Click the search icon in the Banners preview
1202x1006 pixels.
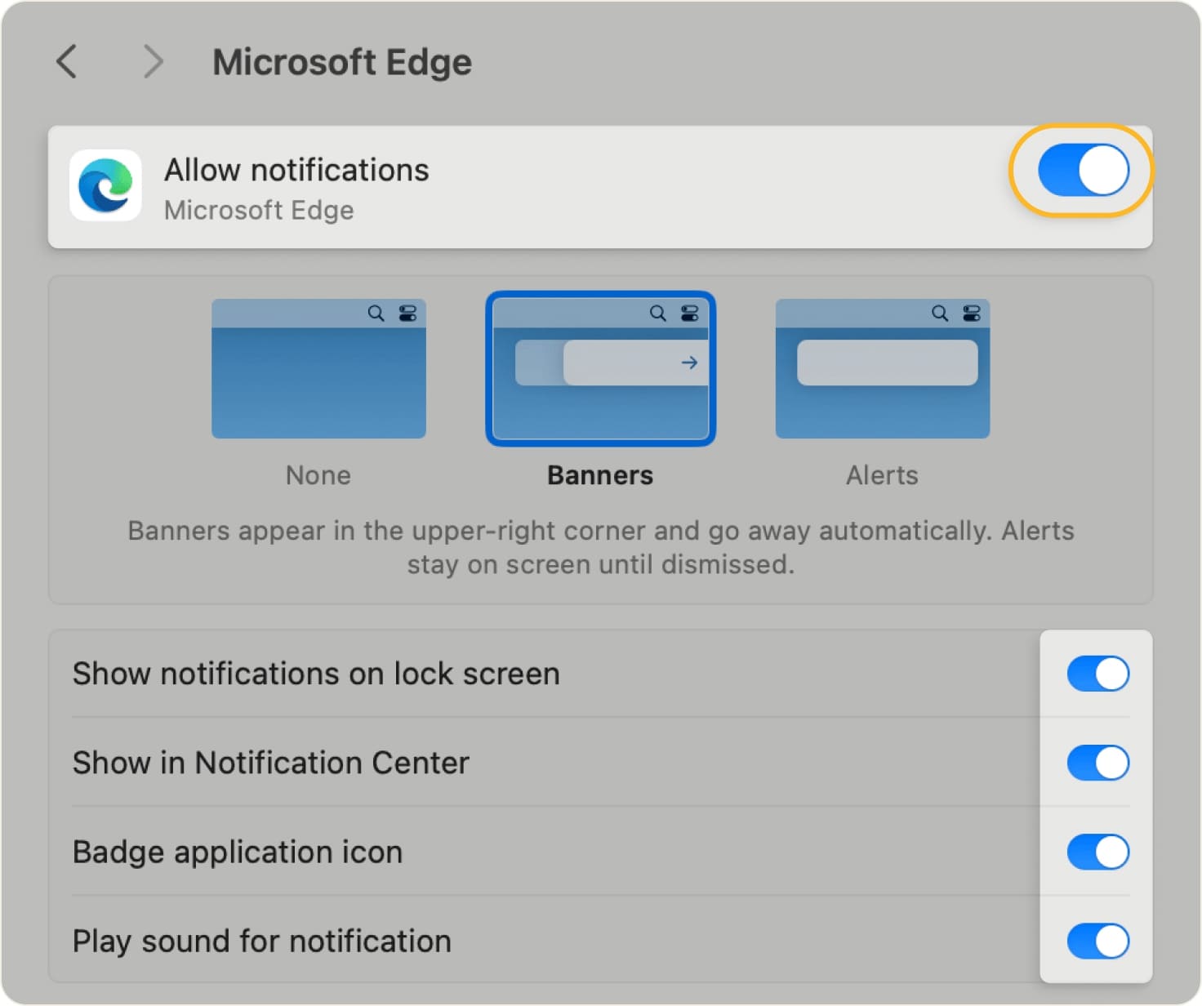[x=657, y=313]
